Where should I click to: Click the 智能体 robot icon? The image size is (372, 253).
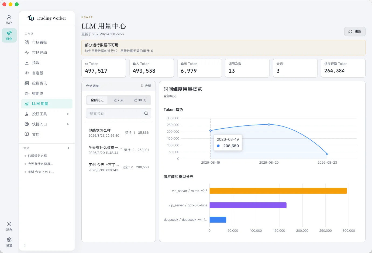pyautogui.click(x=27, y=93)
